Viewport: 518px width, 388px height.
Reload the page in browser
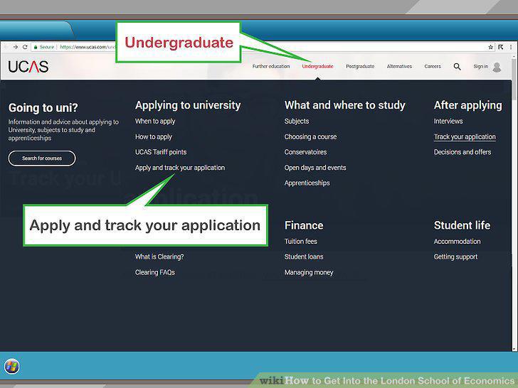tap(25, 47)
